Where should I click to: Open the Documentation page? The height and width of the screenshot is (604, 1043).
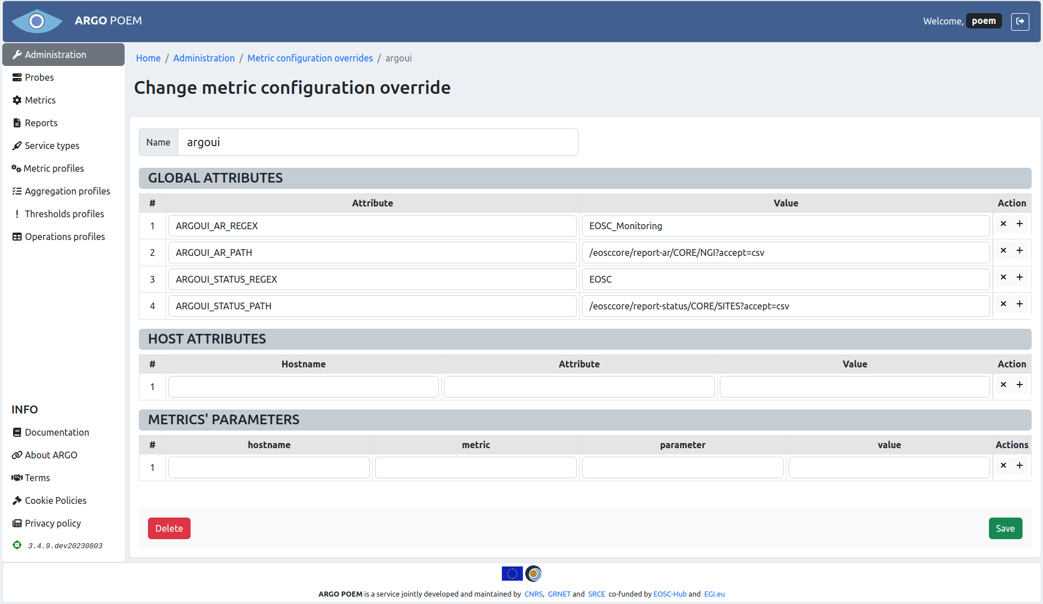[x=57, y=432]
